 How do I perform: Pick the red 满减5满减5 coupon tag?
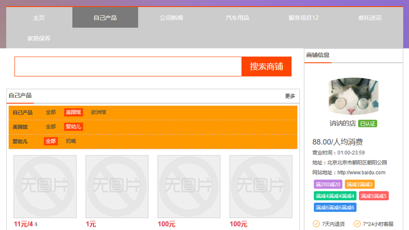(373, 196)
